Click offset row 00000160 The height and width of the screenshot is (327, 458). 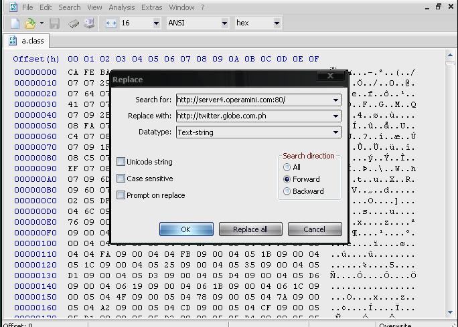click(x=35, y=308)
